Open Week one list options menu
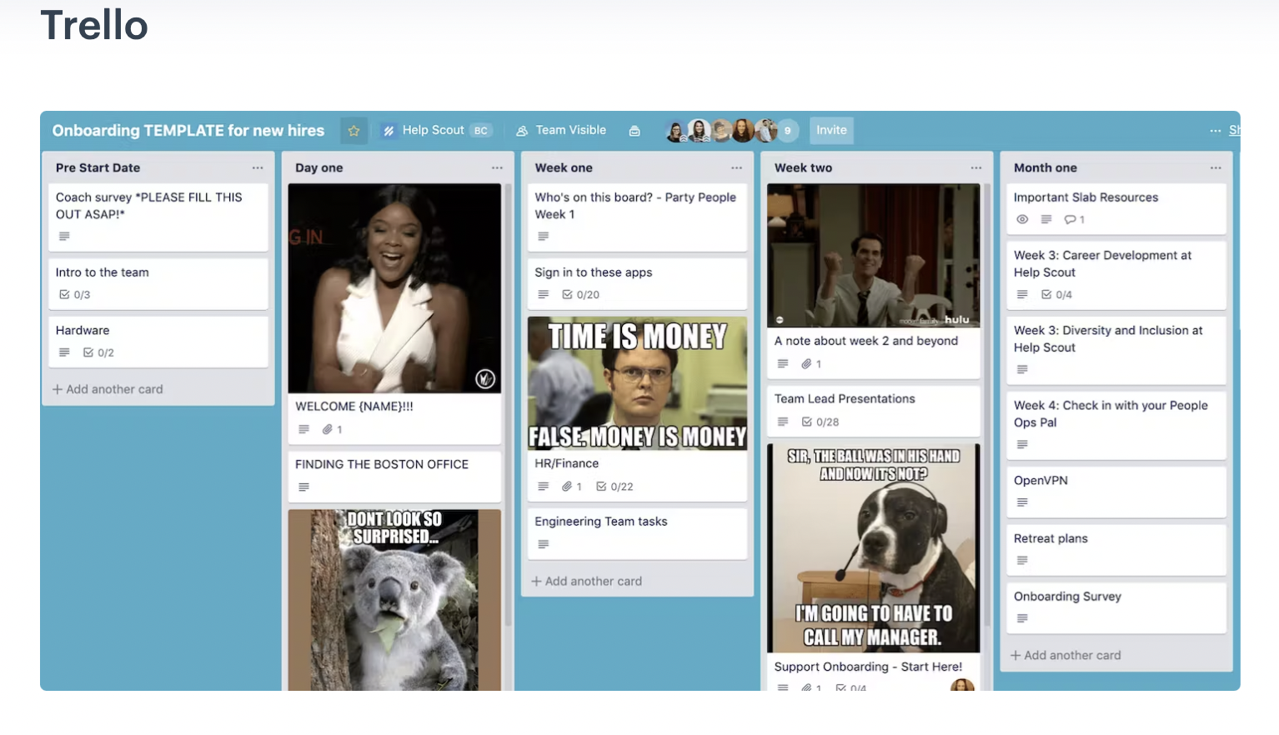 (736, 167)
